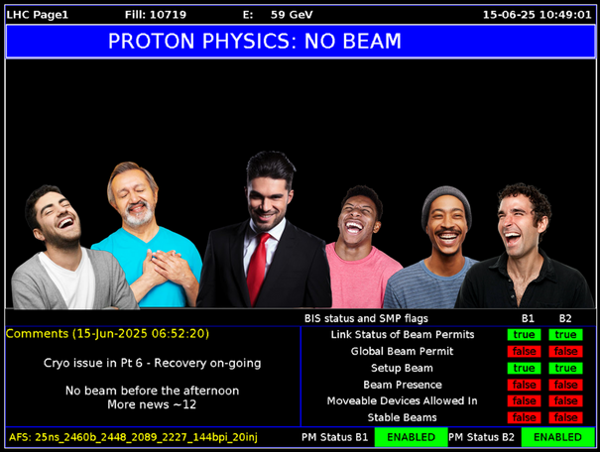Click the date and time stamp
Screen dimensions: 600x452
tap(537, 15)
